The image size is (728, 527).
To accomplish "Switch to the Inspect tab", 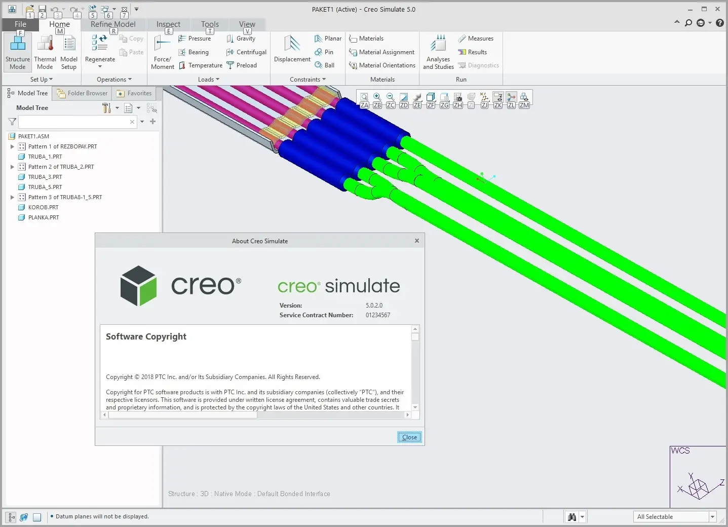I will tap(168, 24).
